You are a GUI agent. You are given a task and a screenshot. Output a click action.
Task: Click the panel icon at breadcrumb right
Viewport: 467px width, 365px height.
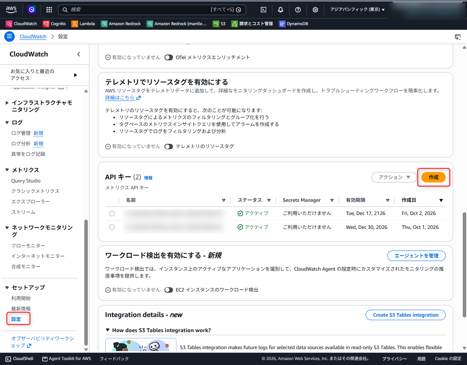click(458, 37)
